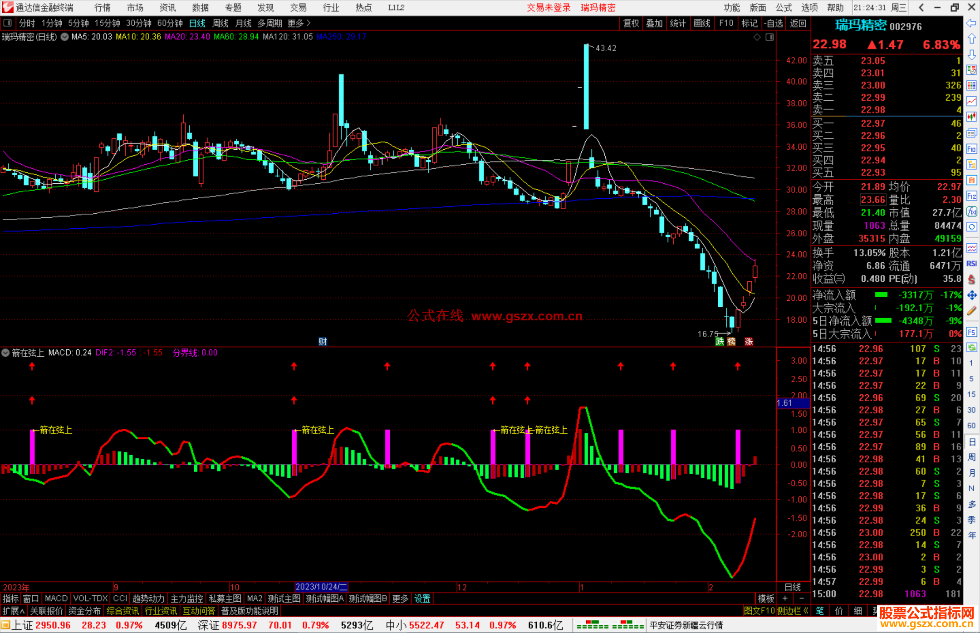Screen dimensions: 980x633
Task: Select the 周线 weekly period tab
Action: [220, 23]
